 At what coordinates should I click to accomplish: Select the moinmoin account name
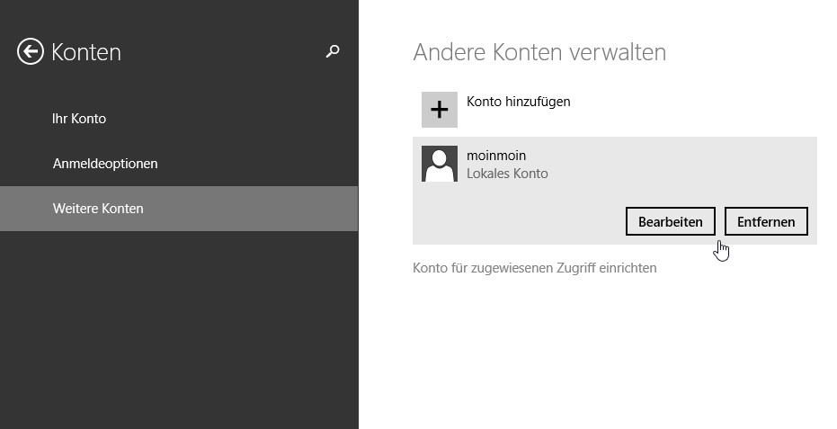point(496,156)
